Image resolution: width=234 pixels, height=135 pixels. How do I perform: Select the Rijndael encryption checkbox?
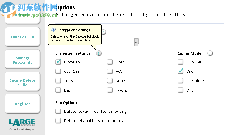(x=110, y=81)
